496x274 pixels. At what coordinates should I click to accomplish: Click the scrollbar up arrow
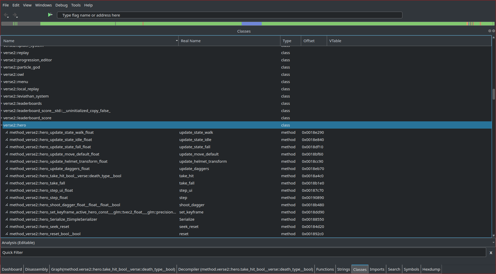pyautogui.click(x=494, y=37)
